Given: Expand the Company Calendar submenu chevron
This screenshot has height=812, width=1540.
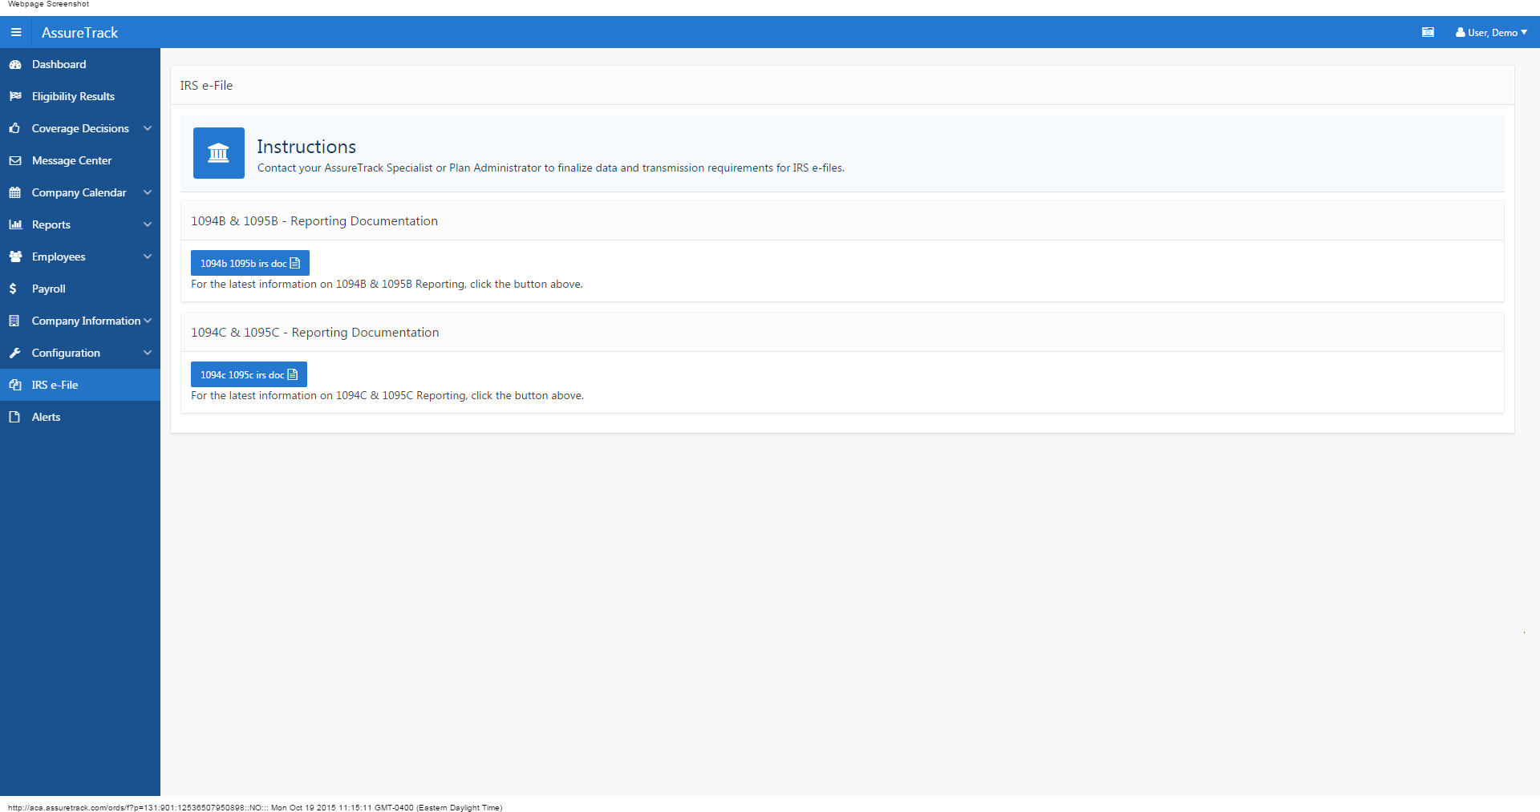Looking at the screenshot, I should [148, 192].
